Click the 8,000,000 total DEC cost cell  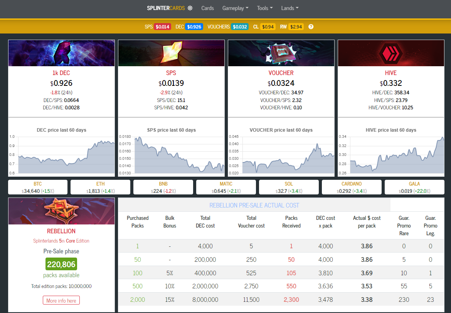tap(205, 300)
